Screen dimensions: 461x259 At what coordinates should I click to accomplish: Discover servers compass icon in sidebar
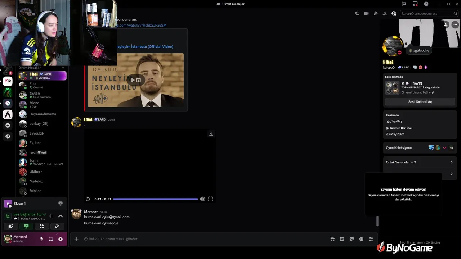click(8, 136)
